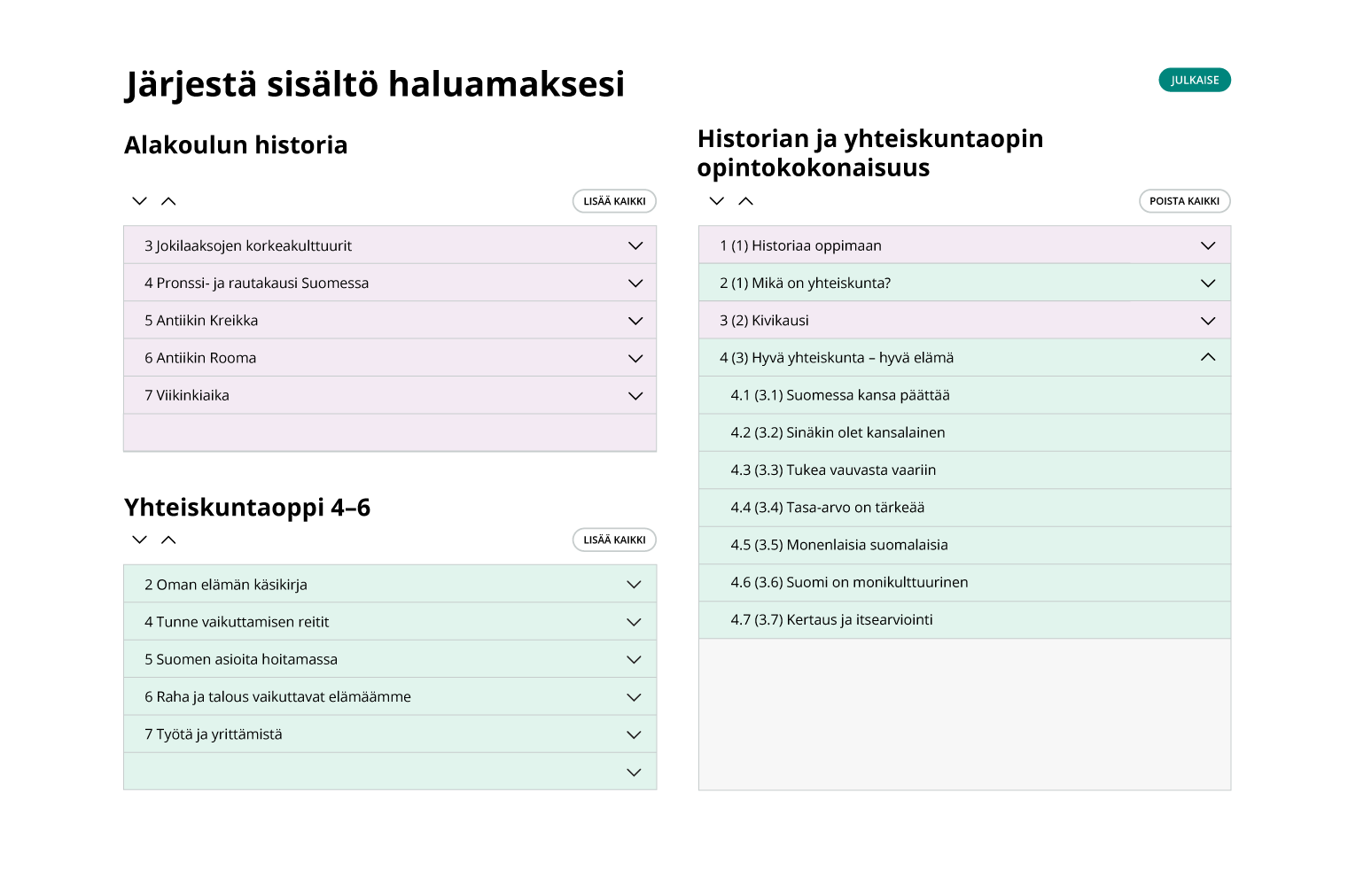This screenshot has width=1348, height=870.
Task: Select 4.7 Kertaus ja itsearviointi item
Action: [x=831, y=620]
